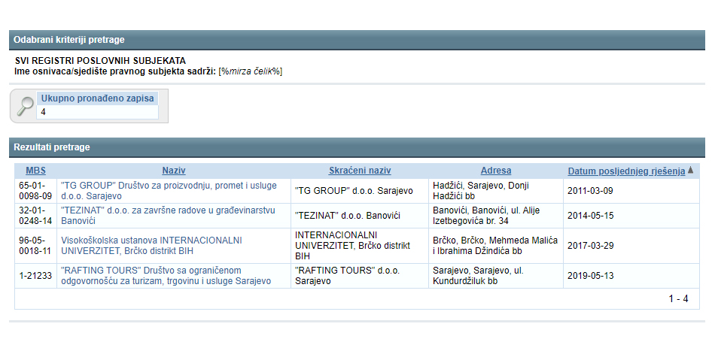
Task: Click address Hadžići, Sarajevo, Donji Hadžići bb
Action: point(496,191)
